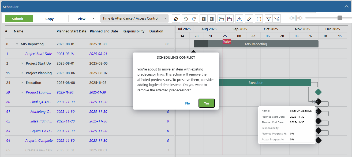Image resolution: width=352 pixels, height=157 pixels.
Task: Click the Planned End Date column header
Action: (104, 31)
